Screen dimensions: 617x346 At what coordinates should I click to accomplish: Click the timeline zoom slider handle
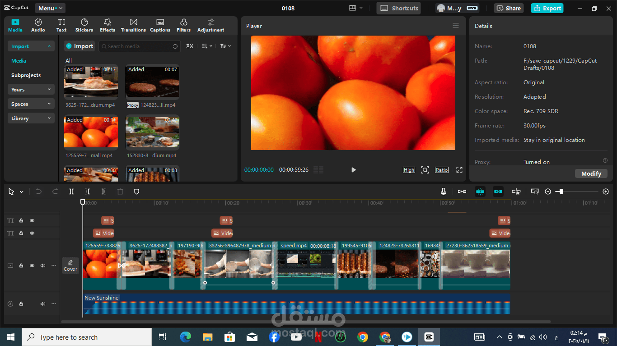tap(561, 191)
